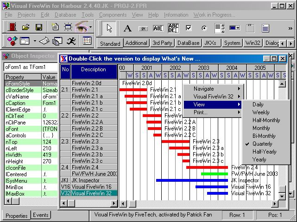
Task: Click the exit door icon in toolbar
Action: tap(12, 27)
